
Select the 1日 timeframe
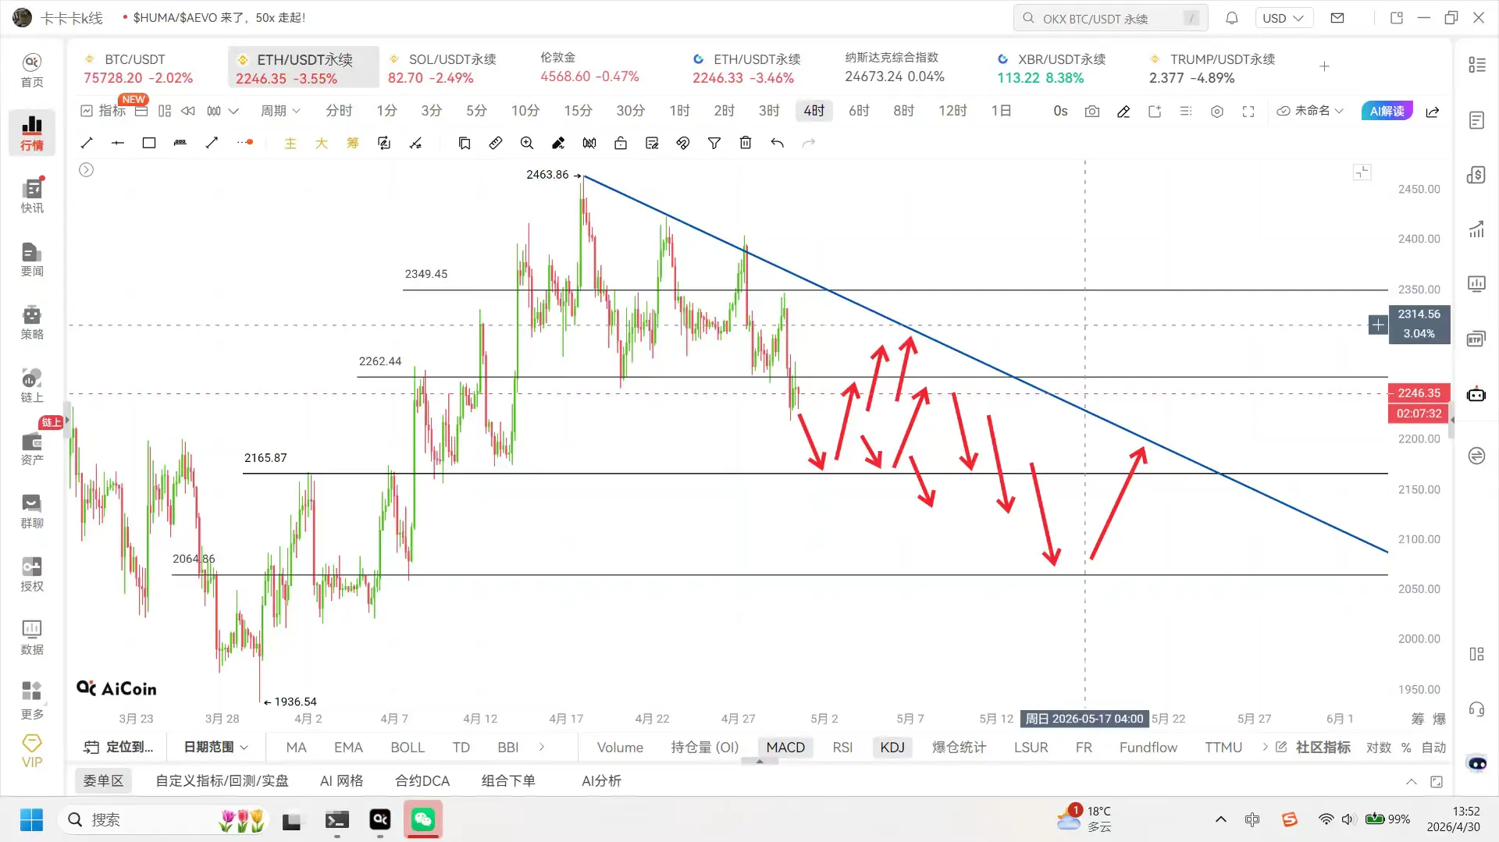click(1001, 111)
